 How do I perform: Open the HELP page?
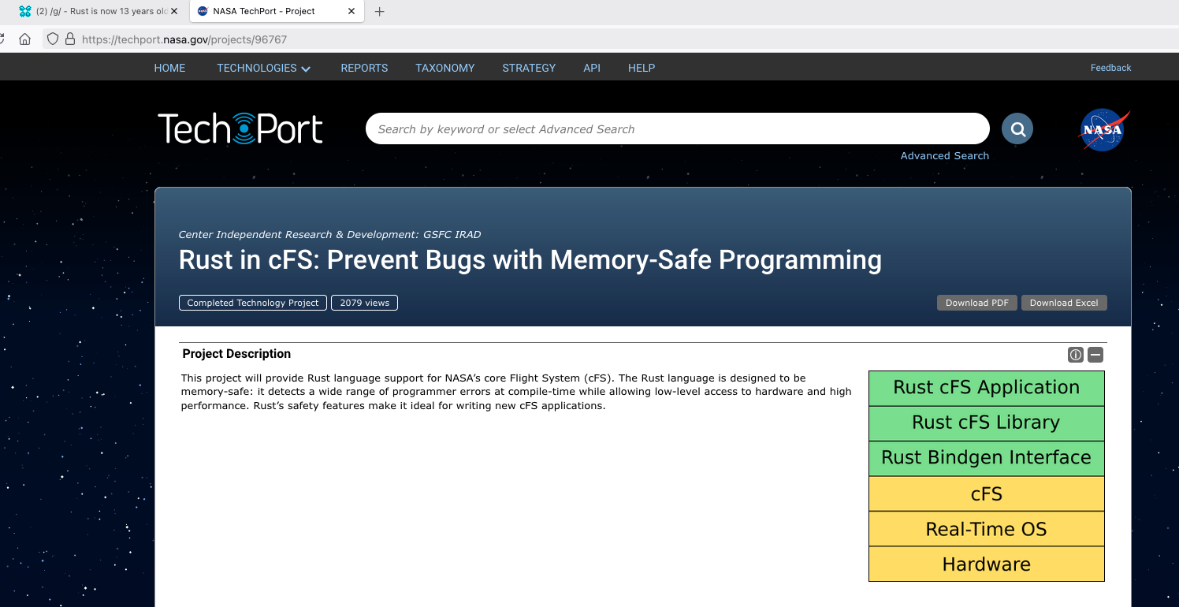642,68
